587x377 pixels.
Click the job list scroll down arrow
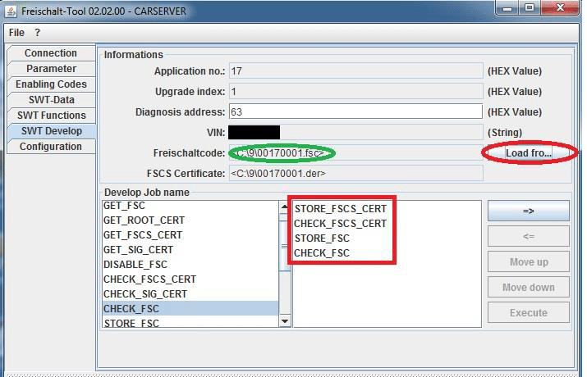tap(285, 321)
